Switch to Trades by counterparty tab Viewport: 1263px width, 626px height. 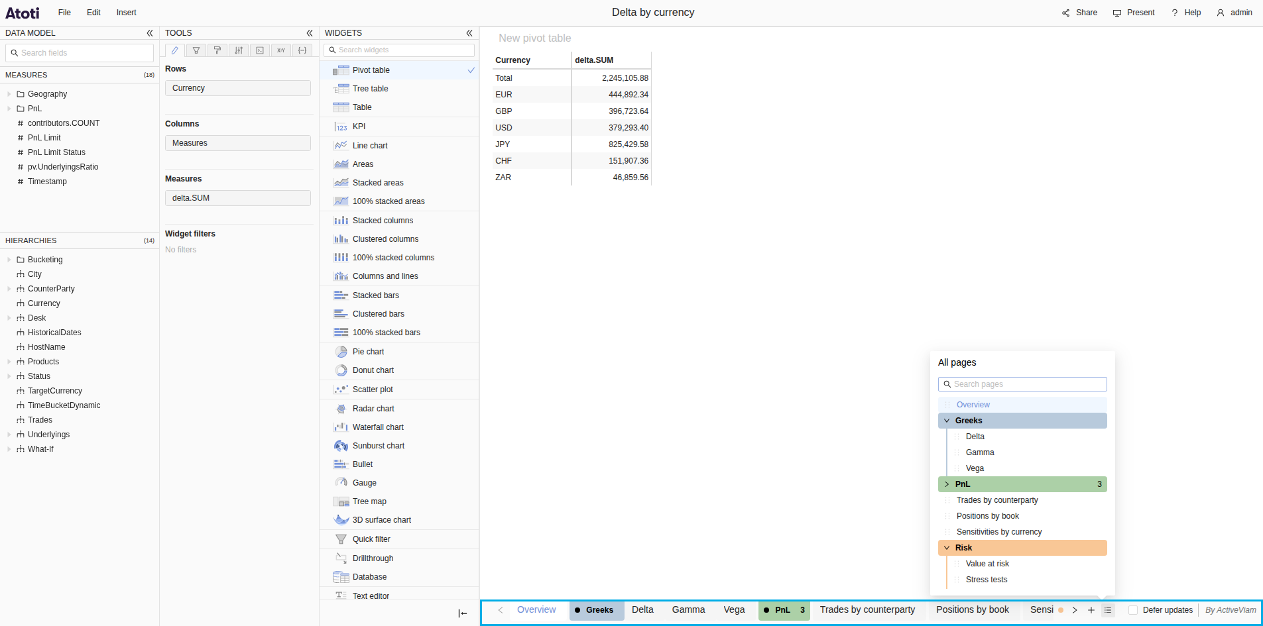[x=867, y=610]
